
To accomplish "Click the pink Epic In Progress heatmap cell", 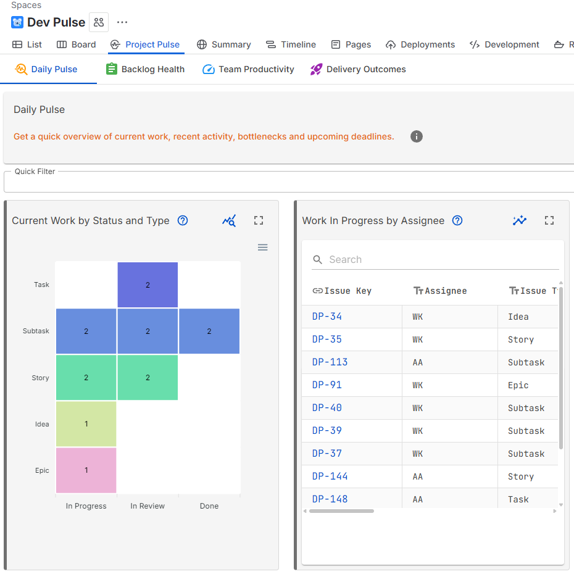I will pyautogui.click(x=86, y=470).
